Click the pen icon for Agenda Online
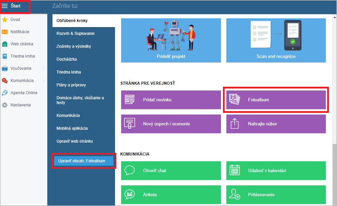Viewport: 337px width, 206px height. tap(5, 93)
